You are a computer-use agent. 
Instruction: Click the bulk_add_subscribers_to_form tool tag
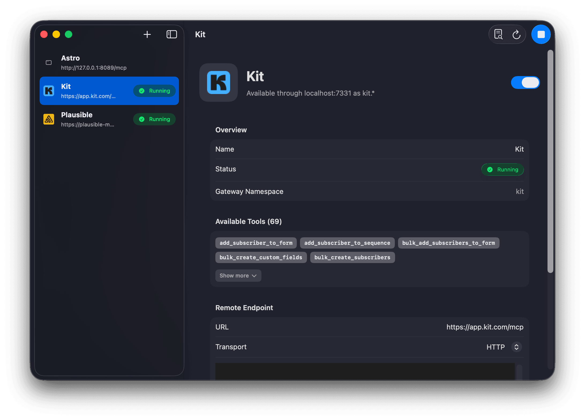coord(449,243)
